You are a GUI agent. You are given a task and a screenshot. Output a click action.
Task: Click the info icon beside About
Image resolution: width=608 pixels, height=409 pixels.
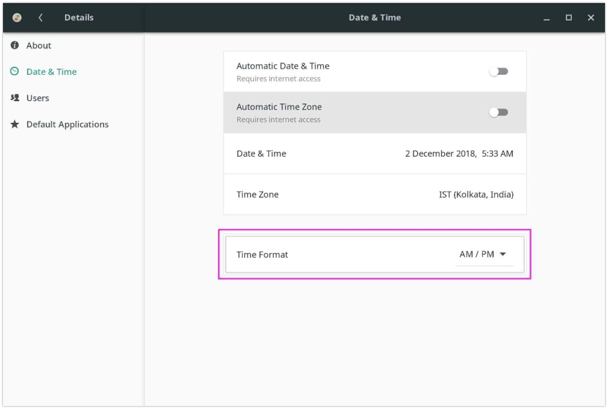15,46
